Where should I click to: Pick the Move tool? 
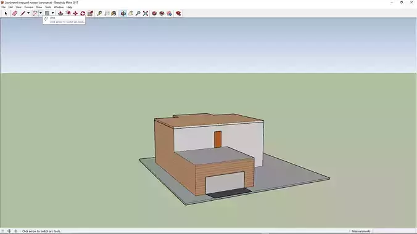coord(75,14)
